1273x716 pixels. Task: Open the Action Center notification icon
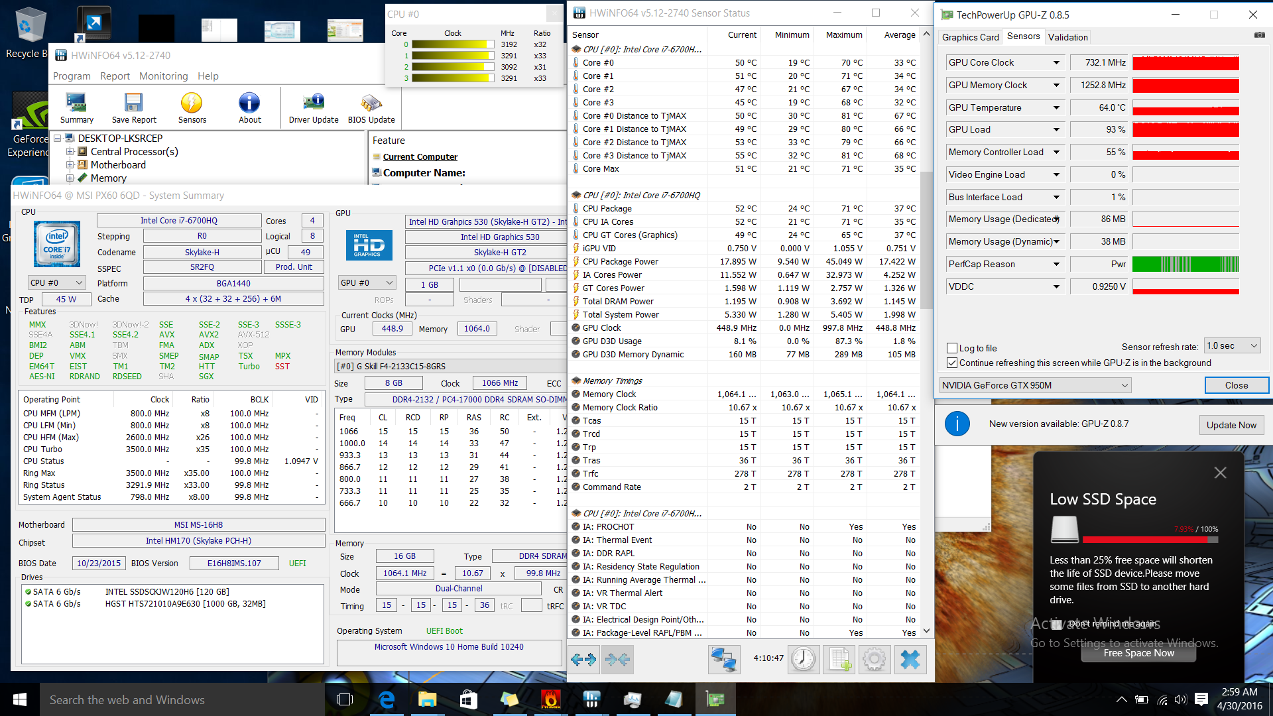(1201, 699)
